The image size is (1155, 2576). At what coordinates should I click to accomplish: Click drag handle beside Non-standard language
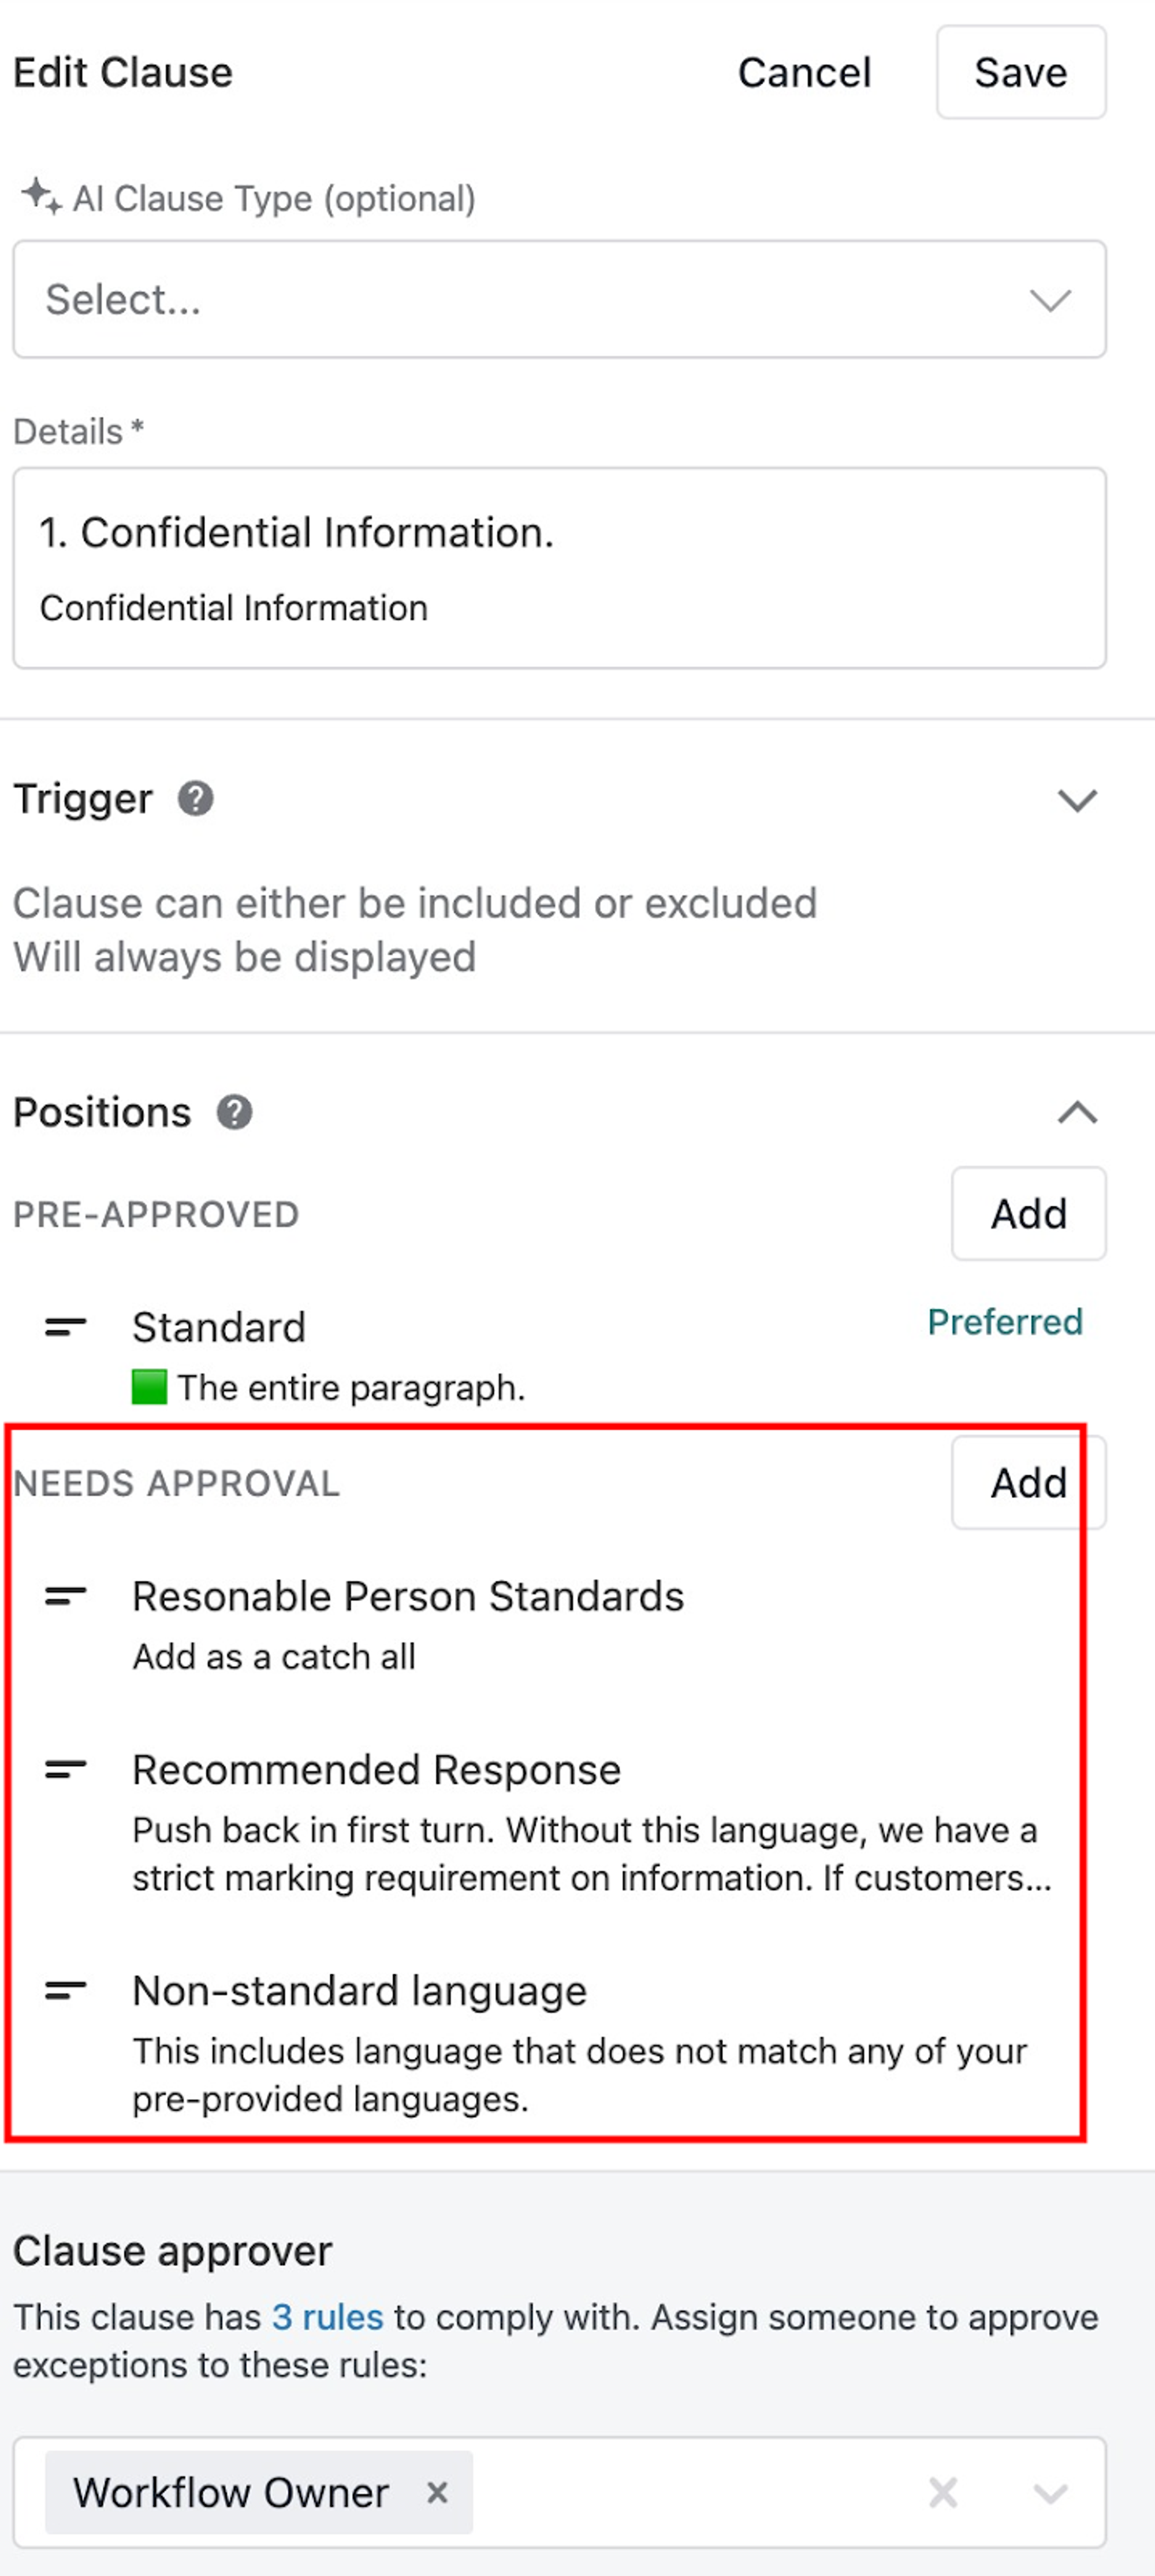tap(65, 1990)
